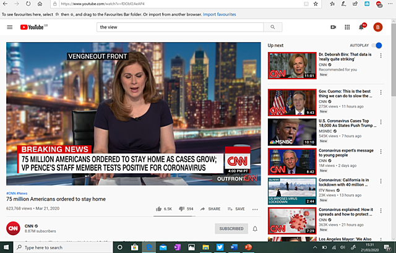Open the favourites hub icon
Image resolution: width=396 pixels, height=253 pixels.
tap(332, 4)
